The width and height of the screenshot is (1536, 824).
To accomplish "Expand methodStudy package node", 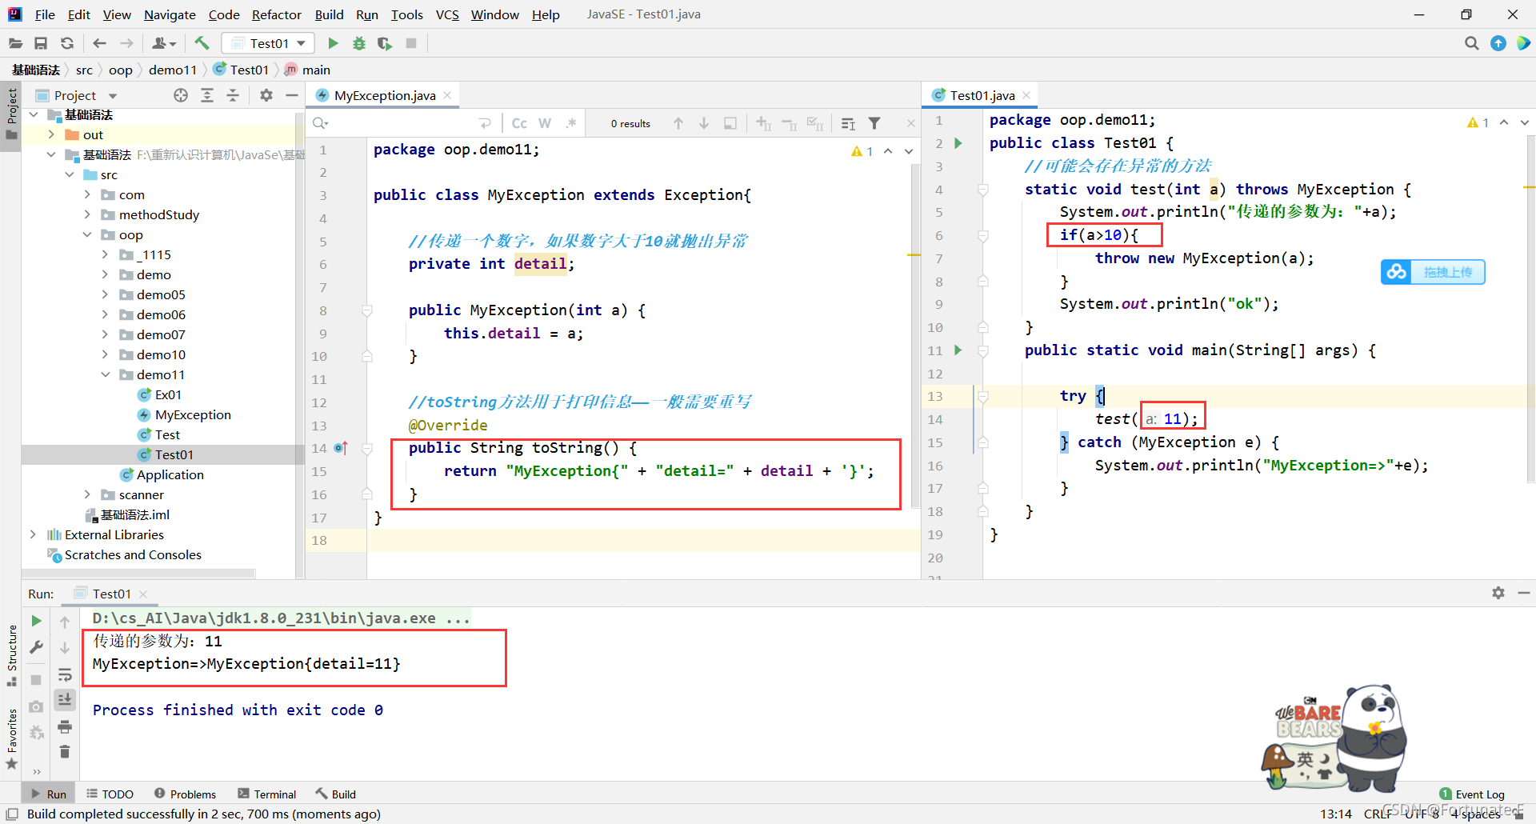I will [x=87, y=214].
